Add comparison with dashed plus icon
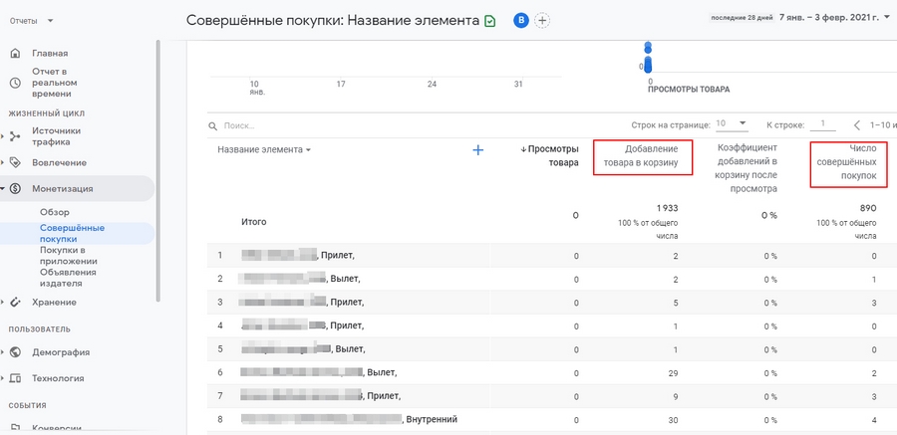Screen dimensions: 897x435 pos(542,21)
